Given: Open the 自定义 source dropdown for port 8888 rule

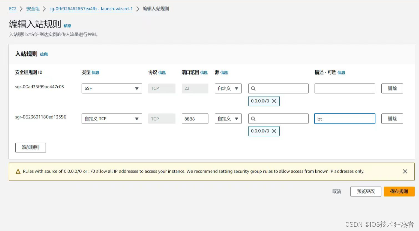Looking at the screenshot, I should 228,119.
